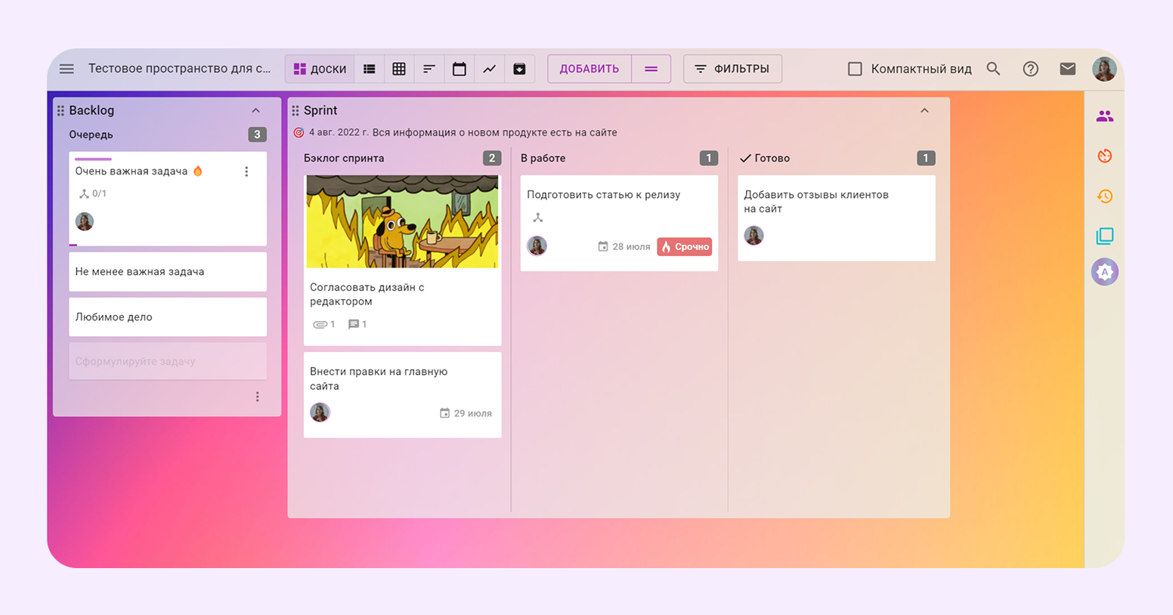Open the calendar view
Viewport: 1173px width, 615px height.
click(459, 69)
